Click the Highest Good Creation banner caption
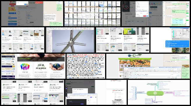 (x=25, y=58)
